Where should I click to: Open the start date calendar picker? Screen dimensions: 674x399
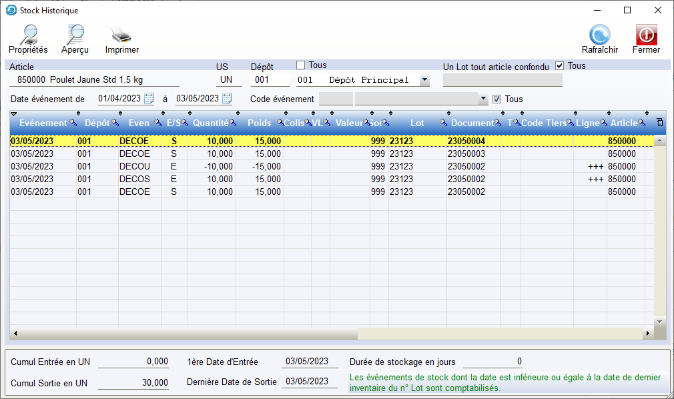click(x=149, y=99)
